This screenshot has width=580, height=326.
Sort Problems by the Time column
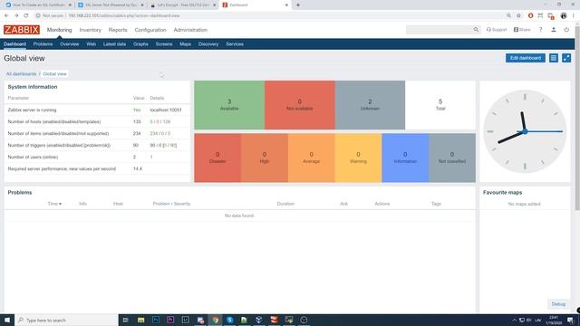coord(54,204)
